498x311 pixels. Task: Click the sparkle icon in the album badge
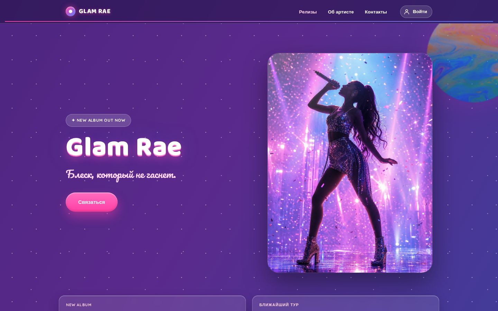[x=73, y=120]
